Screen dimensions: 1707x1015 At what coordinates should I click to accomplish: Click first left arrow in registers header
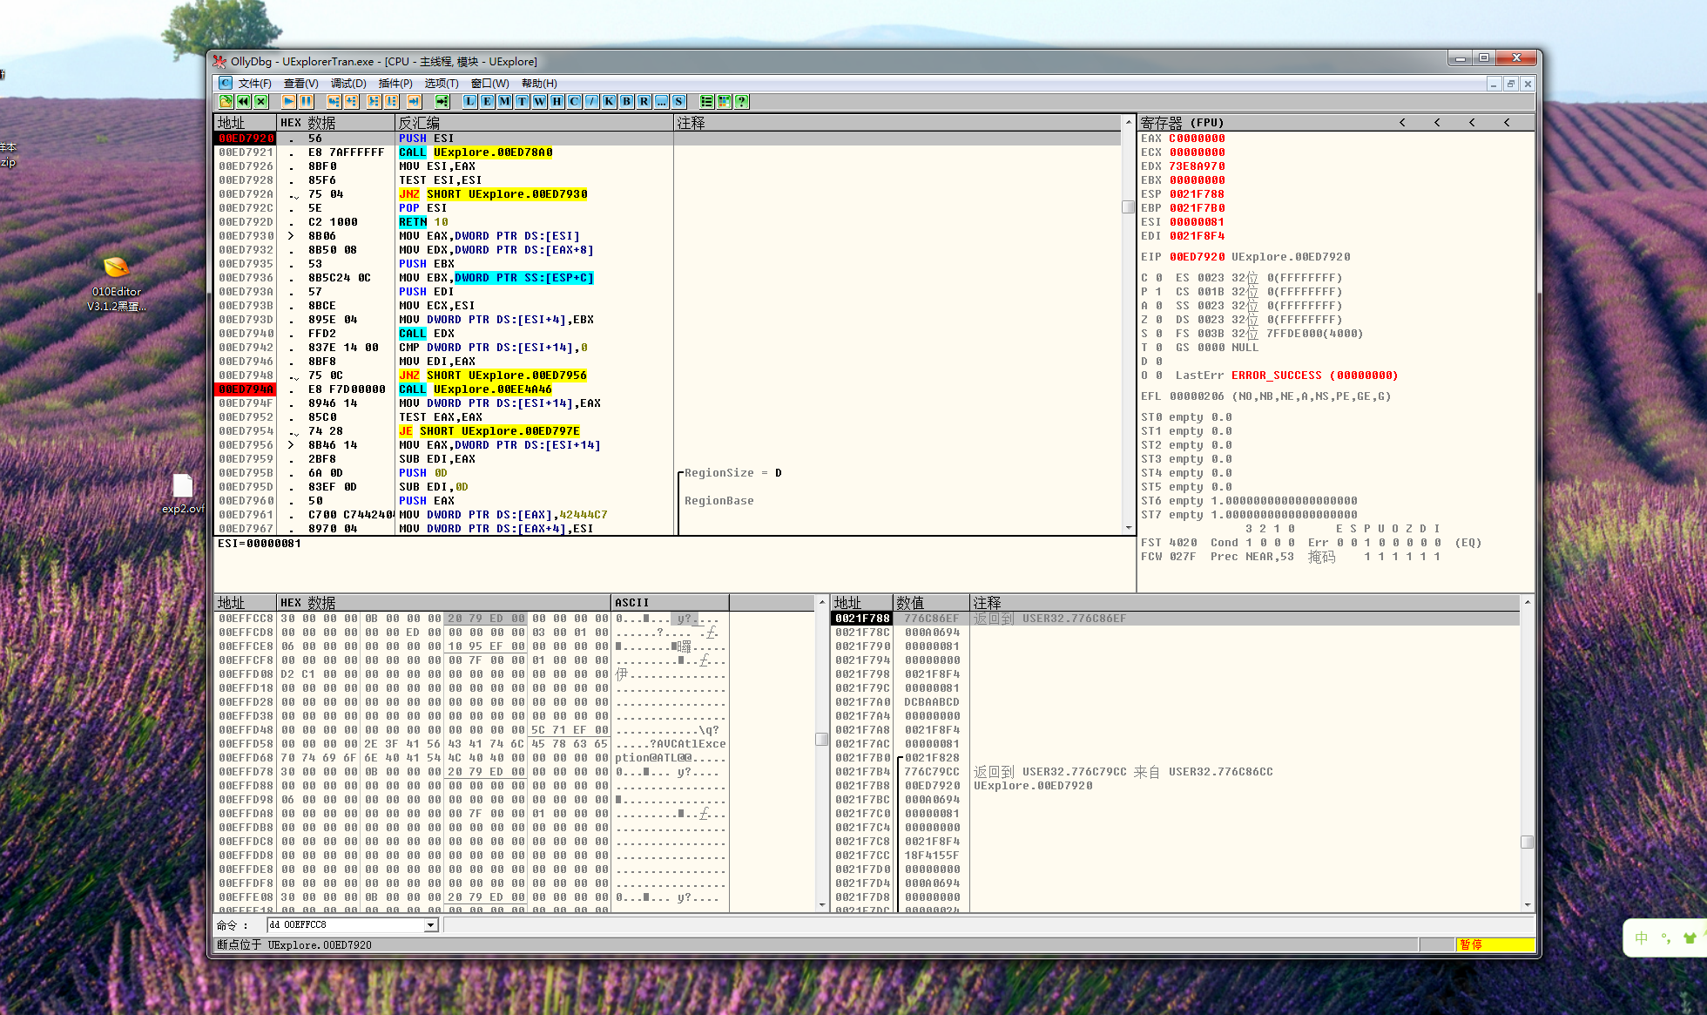[1402, 123]
